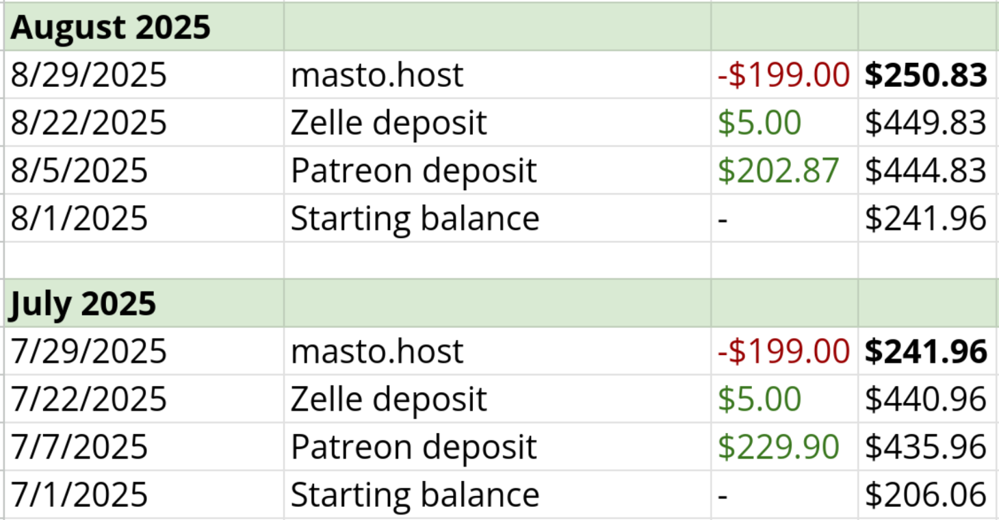
Task: Click the $202.87 Patreon deposit amount
Action: coord(779,170)
